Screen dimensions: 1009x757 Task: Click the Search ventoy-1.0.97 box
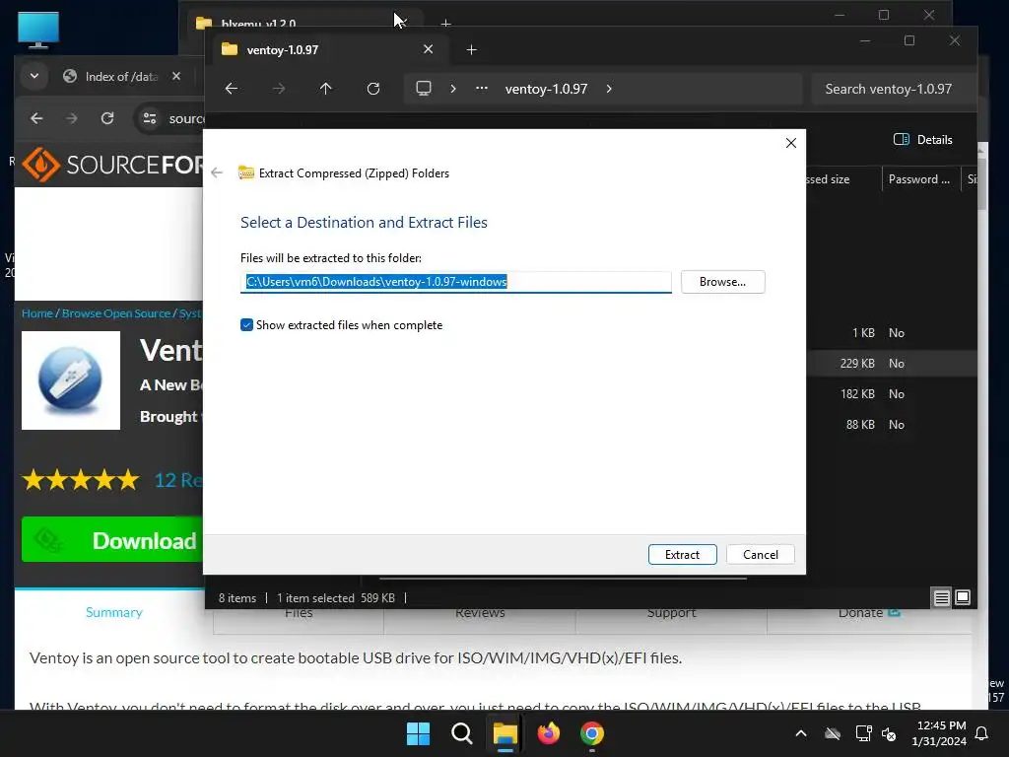click(x=891, y=89)
